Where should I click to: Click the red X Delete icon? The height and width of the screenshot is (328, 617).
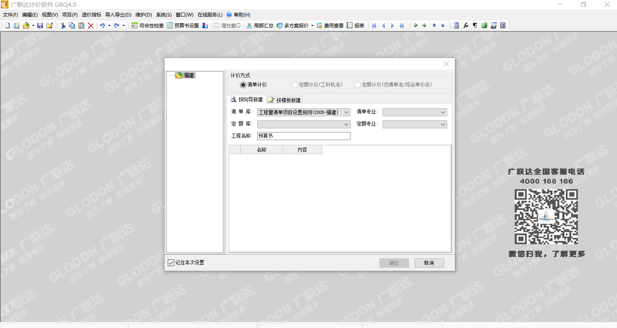point(91,25)
